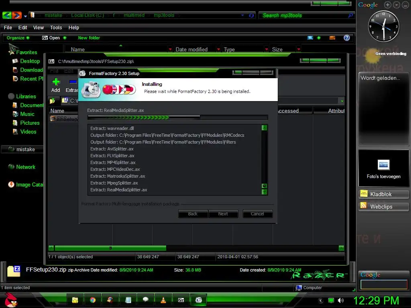This screenshot has height=308, width=411.
Task: Open the Music library
Action: point(27,114)
